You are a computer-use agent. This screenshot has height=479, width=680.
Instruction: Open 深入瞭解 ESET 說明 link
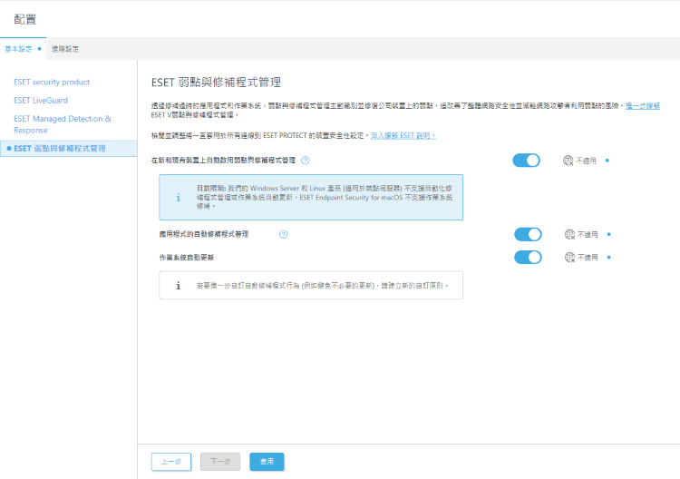pos(403,135)
